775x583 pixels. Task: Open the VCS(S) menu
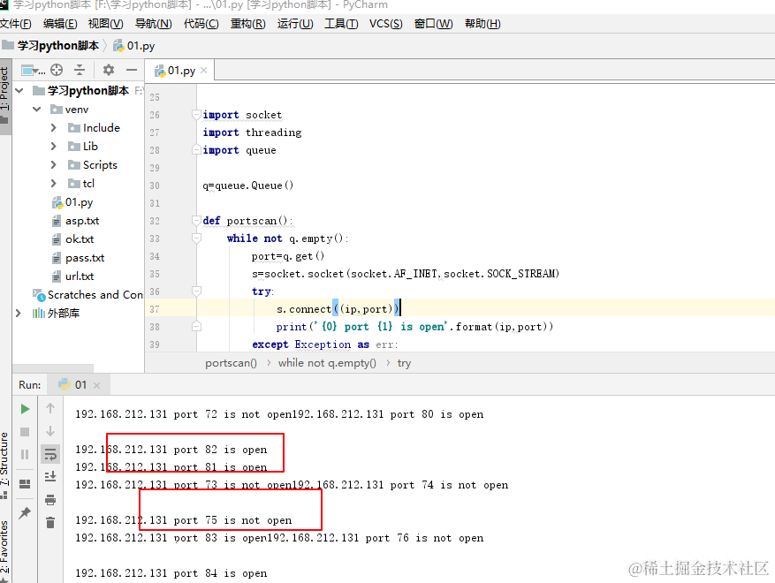coord(385,24)
